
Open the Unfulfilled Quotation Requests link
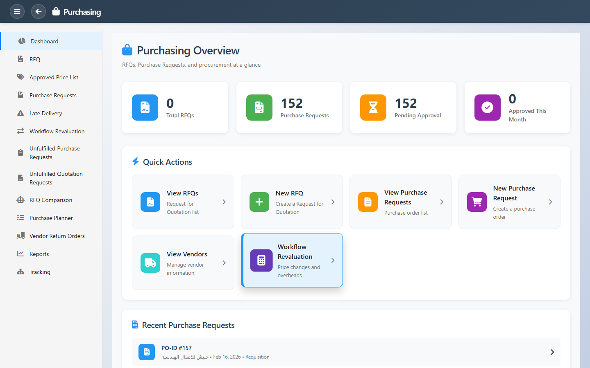click(56, 178)
